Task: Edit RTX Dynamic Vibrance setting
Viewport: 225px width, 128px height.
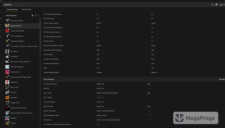Action: [149, 84]
